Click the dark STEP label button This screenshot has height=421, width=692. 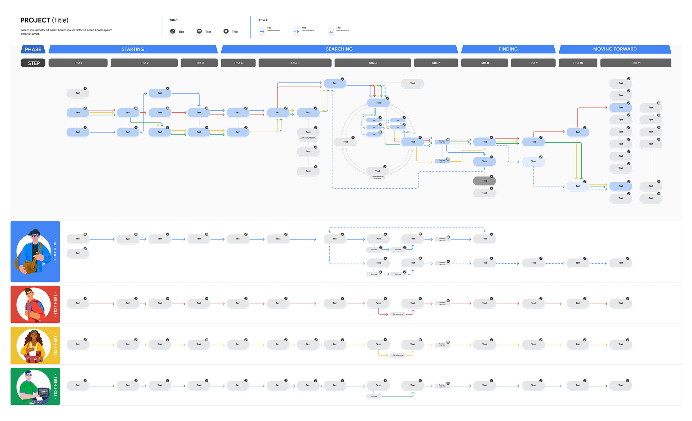pos(33,63)
